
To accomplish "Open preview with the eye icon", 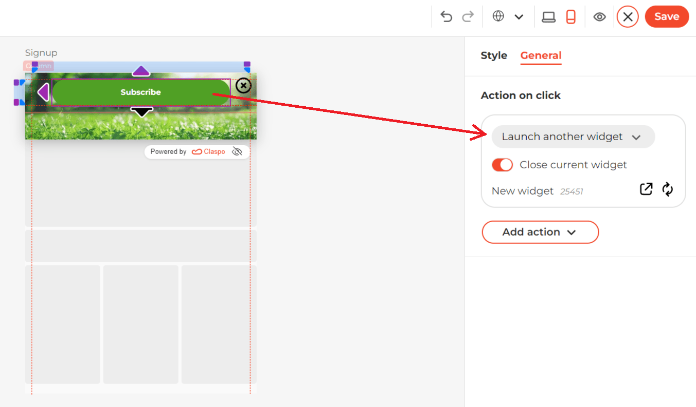I will (x=599, y=17).
